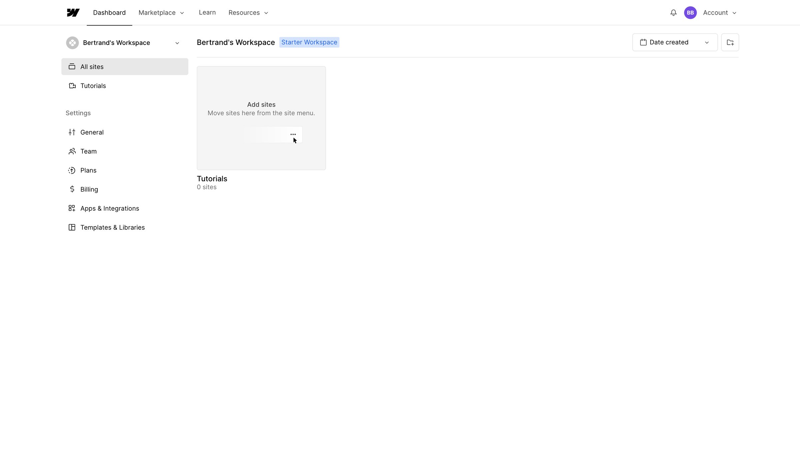Open Team settings
This screenshot has width=800, height=454.
tap(125, 151)
